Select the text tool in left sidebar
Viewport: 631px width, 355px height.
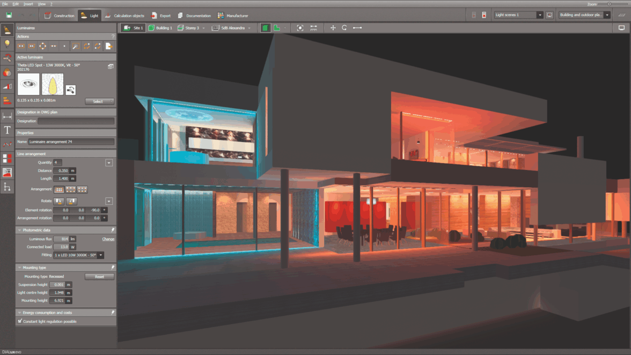coord(7,130)
